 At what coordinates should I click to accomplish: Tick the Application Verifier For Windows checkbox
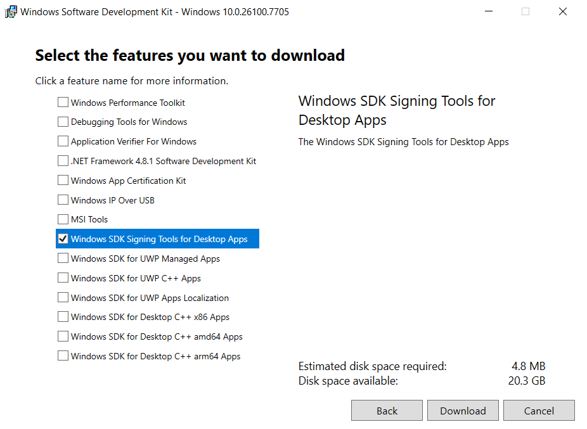(63, 141)
